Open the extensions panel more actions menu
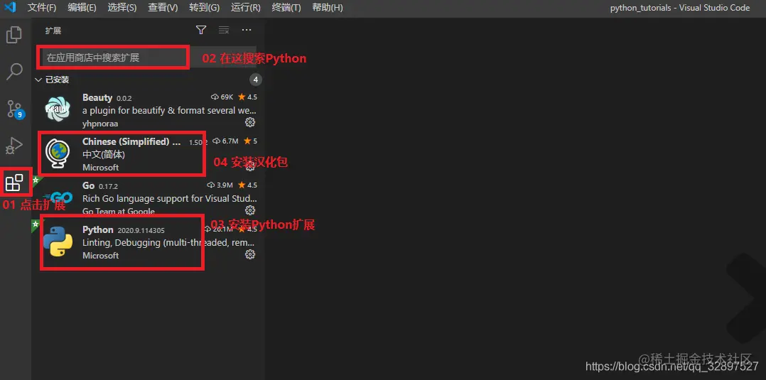766x380 pixels. 247,31
